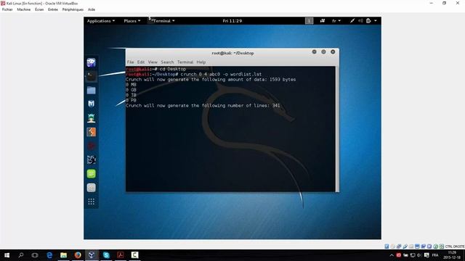465x261 pixels.
Task: Expand the Terminal app menu in top bar
Action: (162, 21)
